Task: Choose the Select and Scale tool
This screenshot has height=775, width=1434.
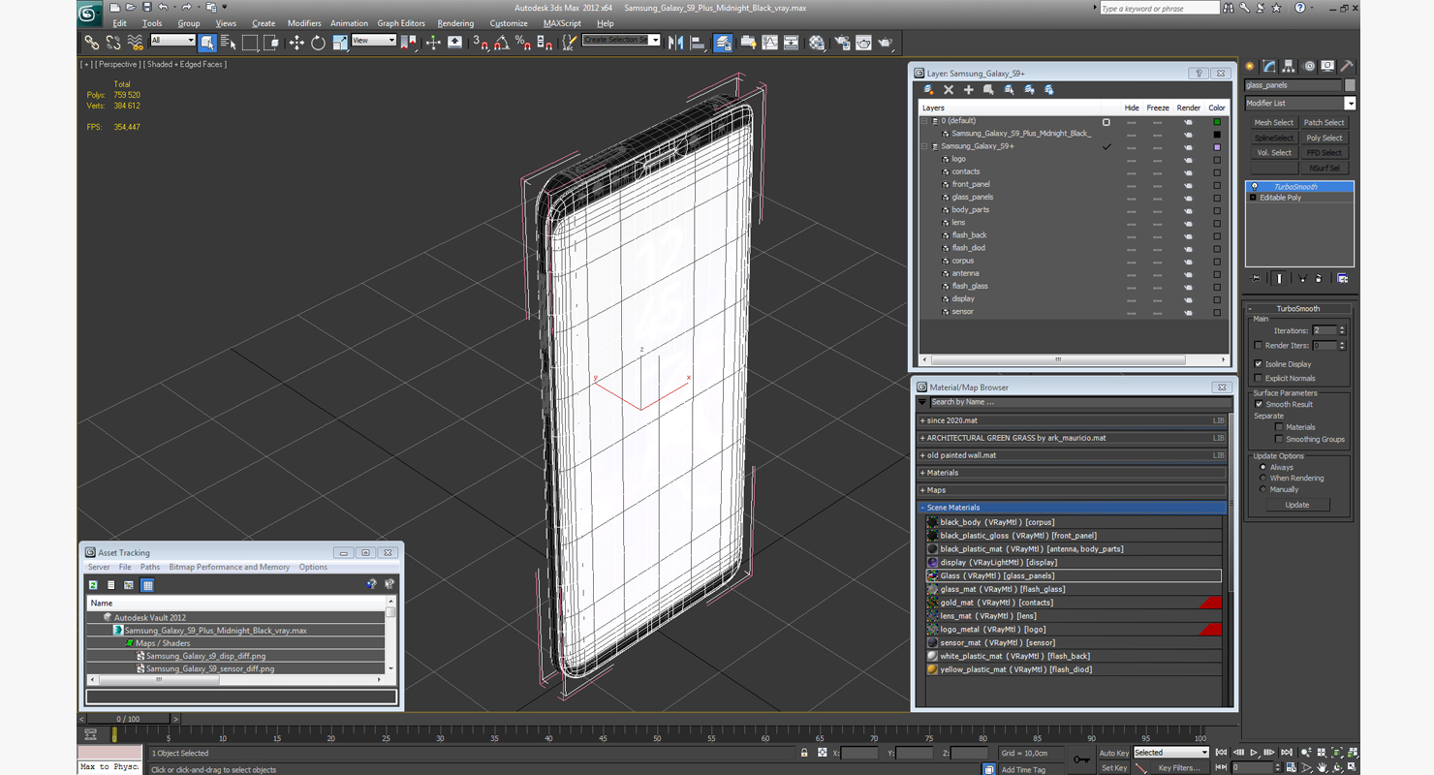Action: click(339, 43)
